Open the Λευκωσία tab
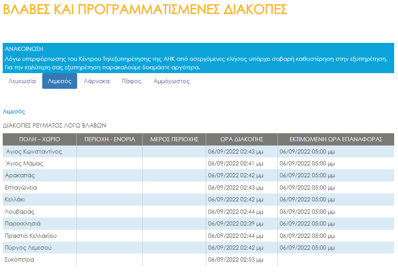 22,81
